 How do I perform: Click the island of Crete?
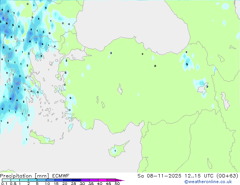[x=41, y=139]
